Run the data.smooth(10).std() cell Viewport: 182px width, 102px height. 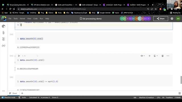point(19,56)
